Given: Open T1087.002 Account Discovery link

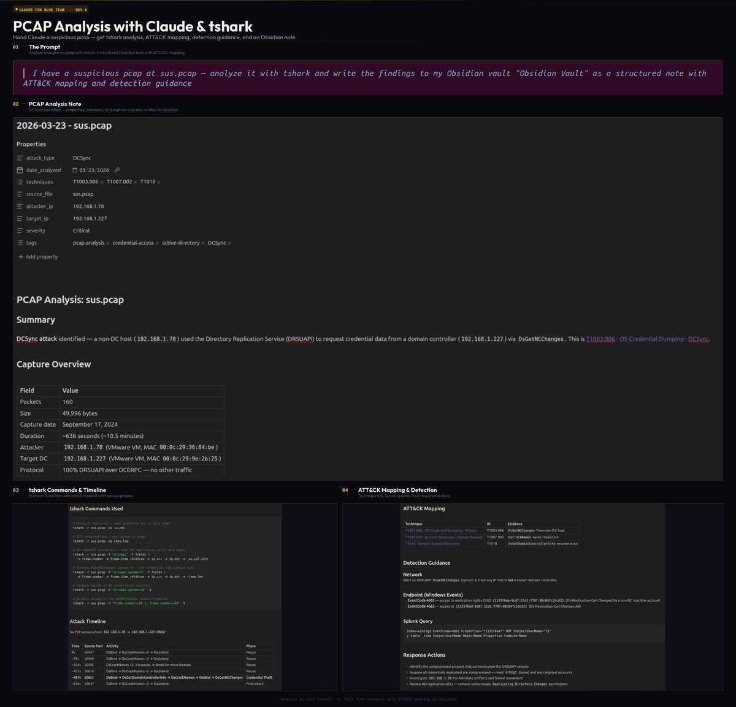Looking at the screenshot, I should coord(444,537).
